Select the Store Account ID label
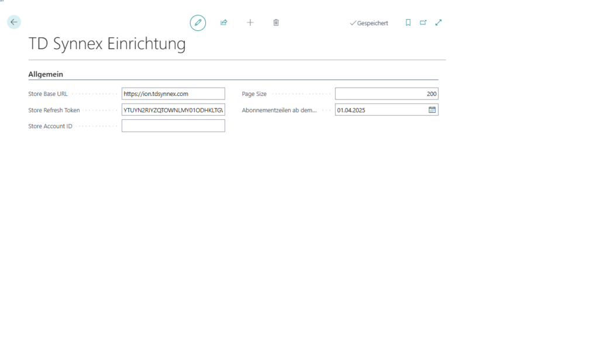This screenshot has width=599, height=337. tap(50, 126)
